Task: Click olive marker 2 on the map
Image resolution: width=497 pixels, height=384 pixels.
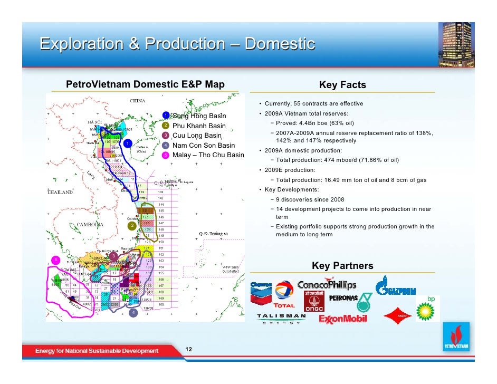Action: [x=132, y=226]
